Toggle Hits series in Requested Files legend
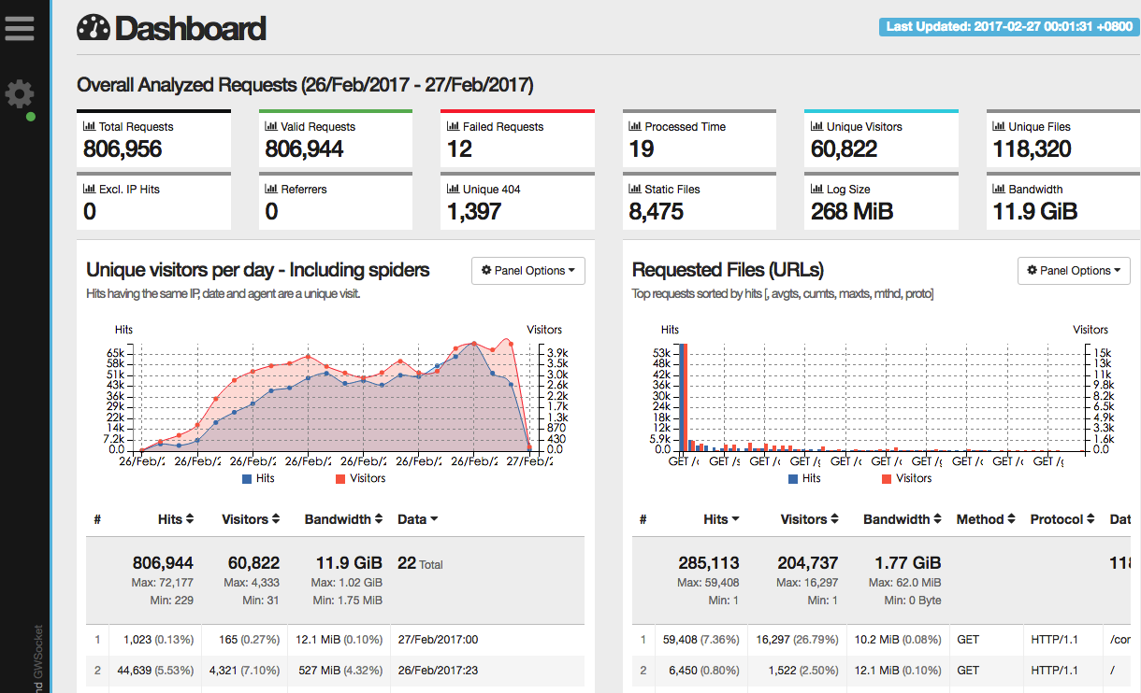Viewport: 1141px width, 693px height. tap(804, 478)
